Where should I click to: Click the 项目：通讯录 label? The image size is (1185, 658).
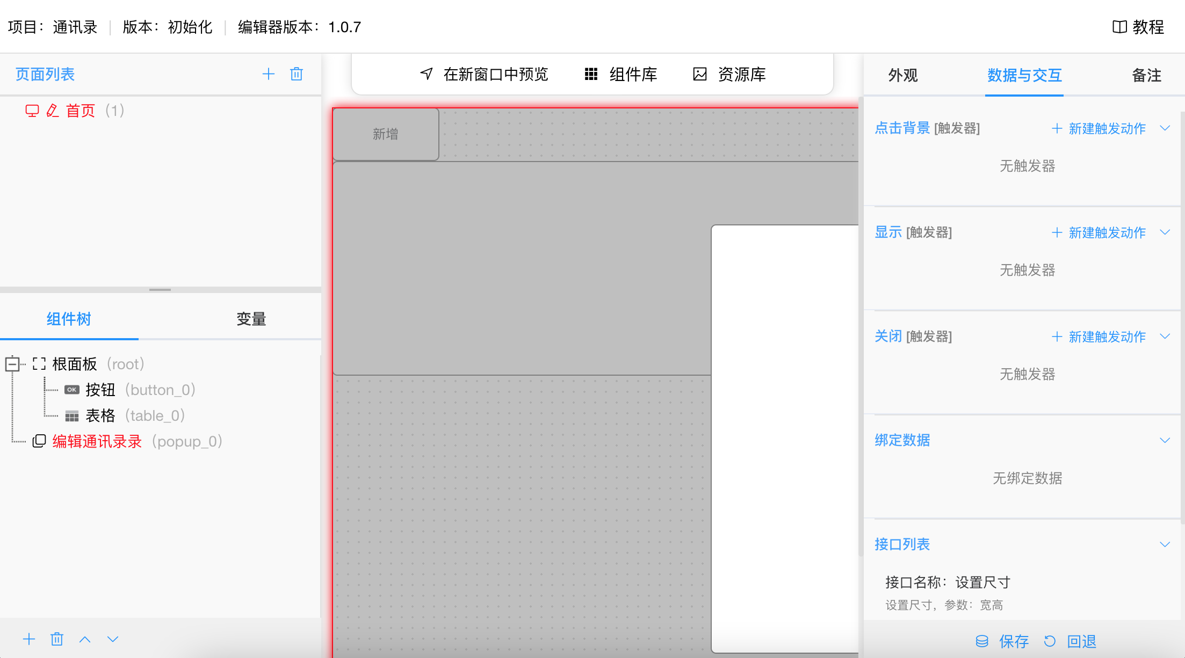click(53, 27)
